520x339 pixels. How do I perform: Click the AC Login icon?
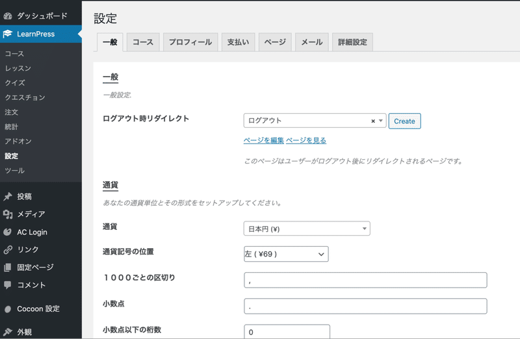[x=8, y=232]
